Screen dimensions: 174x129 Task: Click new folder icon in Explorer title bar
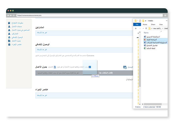click(143, 21)
